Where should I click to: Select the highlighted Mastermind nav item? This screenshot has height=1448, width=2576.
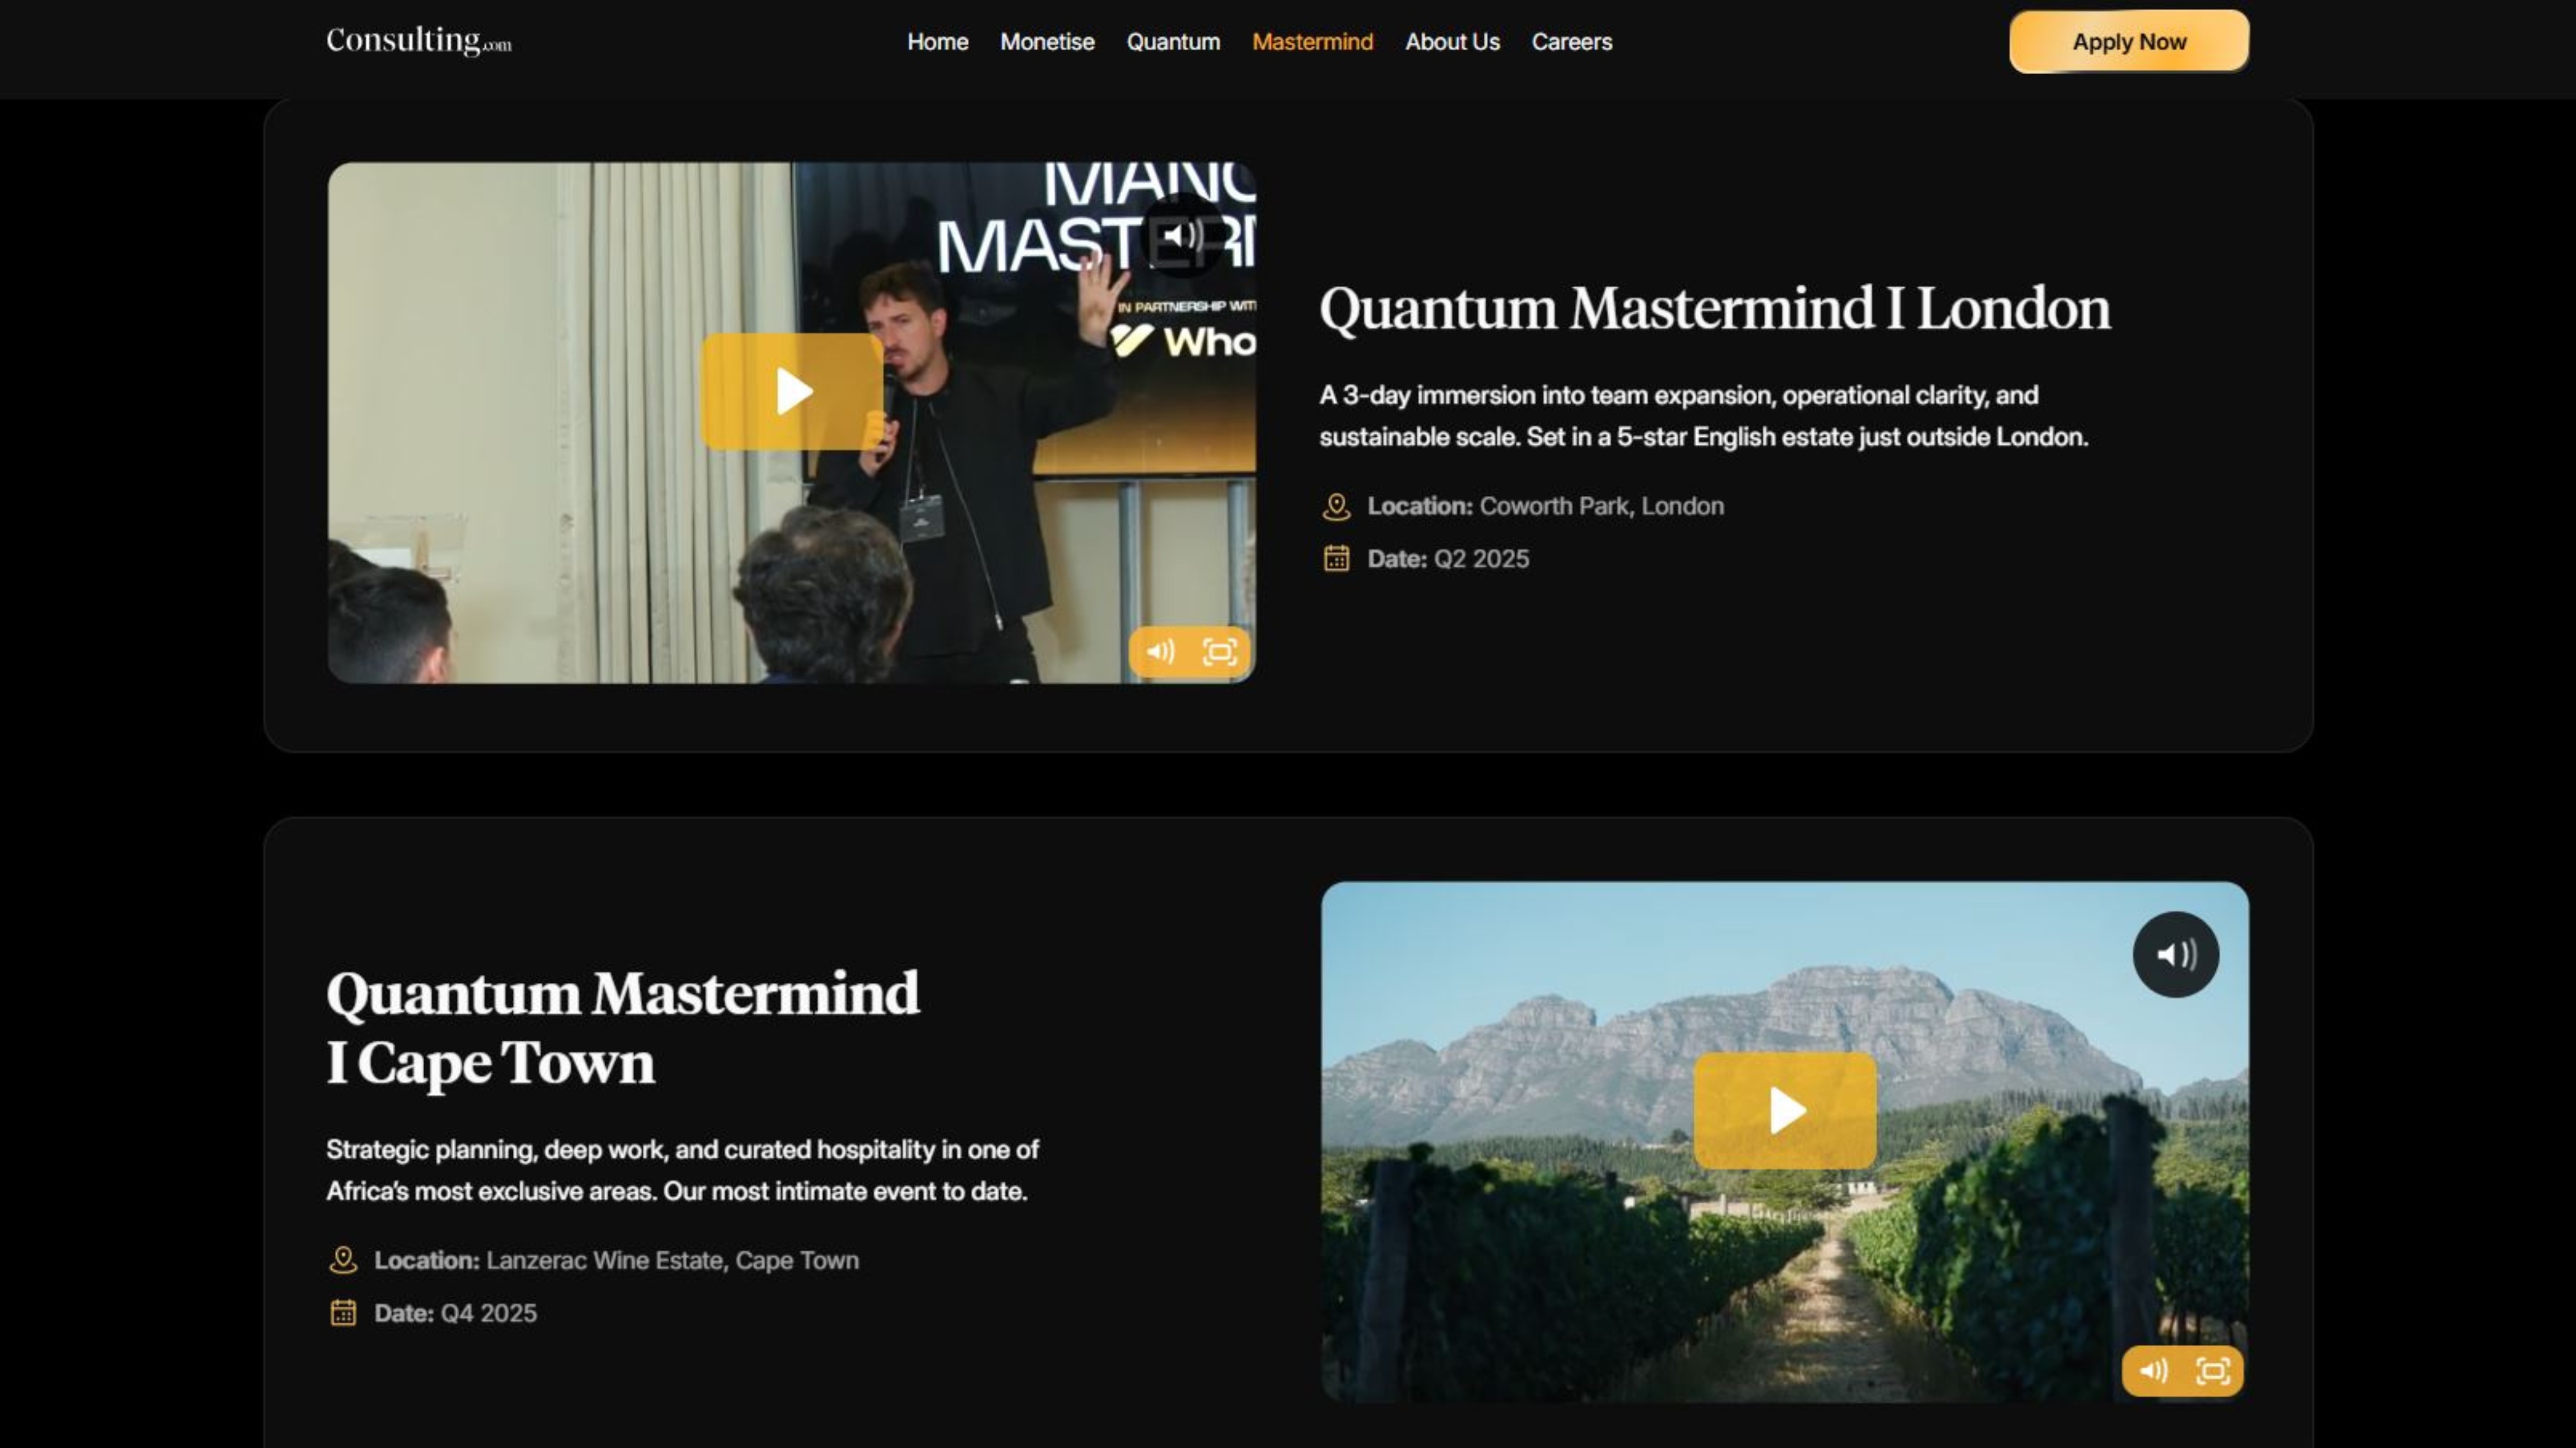point(1312,42)
